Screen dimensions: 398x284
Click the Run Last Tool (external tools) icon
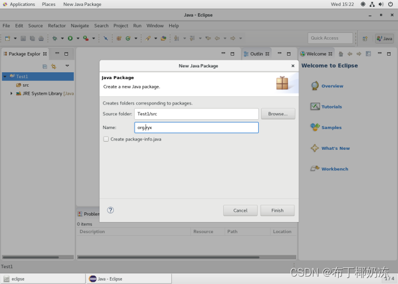(86, 38)
